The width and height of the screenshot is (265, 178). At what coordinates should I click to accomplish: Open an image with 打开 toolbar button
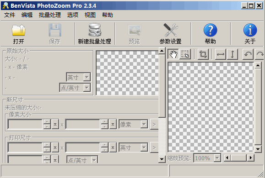coord(18,34)
